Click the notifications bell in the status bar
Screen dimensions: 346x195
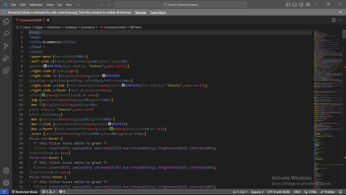tap(341, 192)
